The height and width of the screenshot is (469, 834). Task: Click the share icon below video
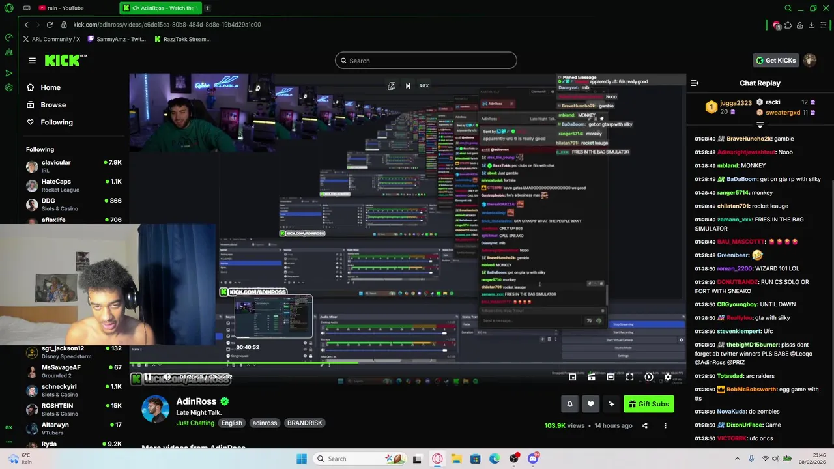pyautogui.click(x=644, y=425)
